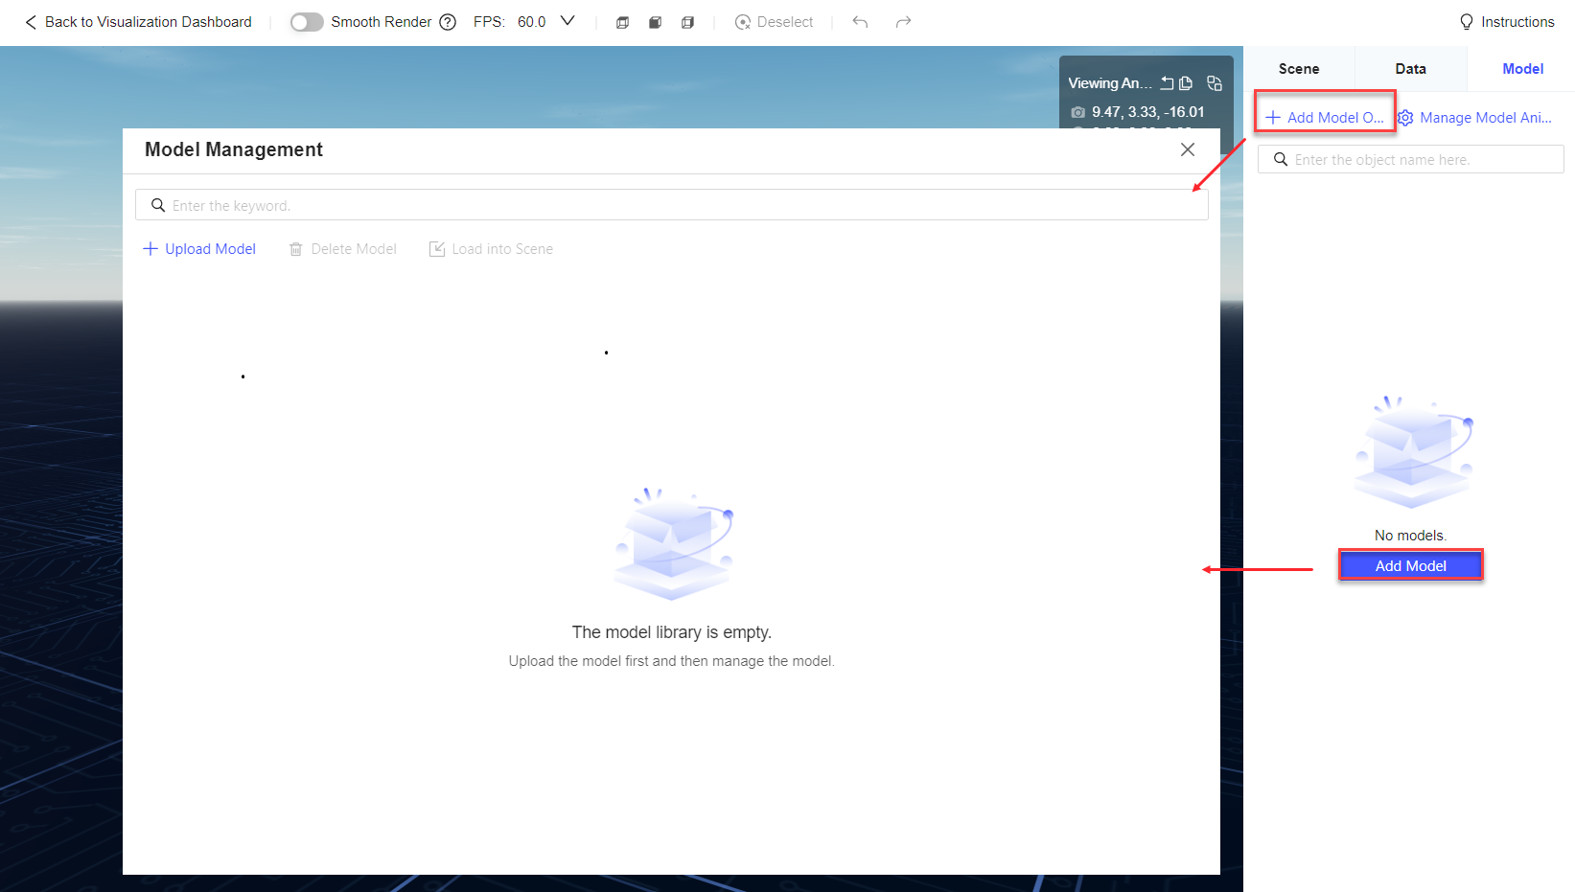Click Load into Scene button

[x=491, y=249]
